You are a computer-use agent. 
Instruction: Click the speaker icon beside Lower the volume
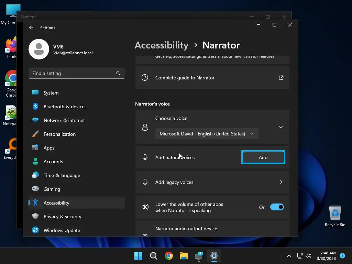point(145,207)
